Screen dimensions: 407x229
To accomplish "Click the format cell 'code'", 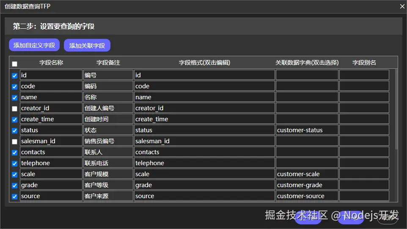I will point(204,86).
